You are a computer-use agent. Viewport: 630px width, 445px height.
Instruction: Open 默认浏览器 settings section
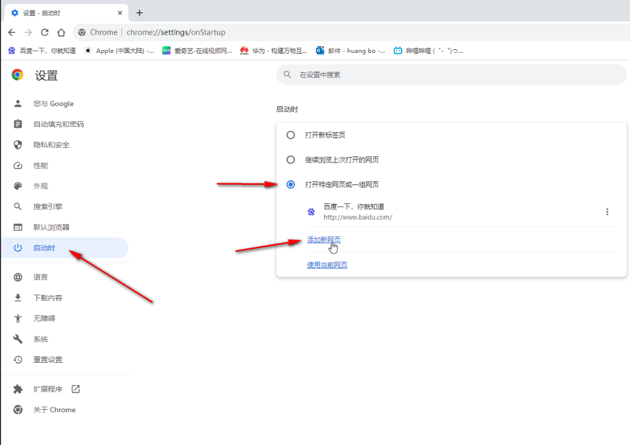point(65,227)
